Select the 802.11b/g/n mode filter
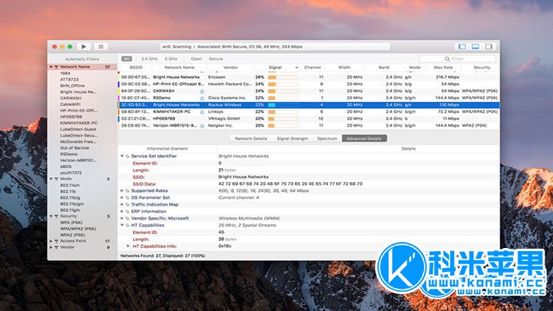This screenshot has height=311, width=553. pos(72,203)
